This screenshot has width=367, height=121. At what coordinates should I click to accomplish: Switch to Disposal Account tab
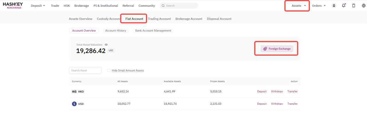coord(219,19)
